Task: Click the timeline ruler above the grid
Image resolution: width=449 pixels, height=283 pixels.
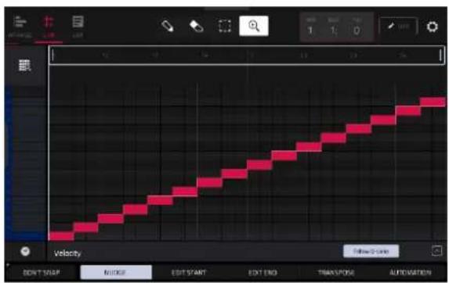Action: 247,56
